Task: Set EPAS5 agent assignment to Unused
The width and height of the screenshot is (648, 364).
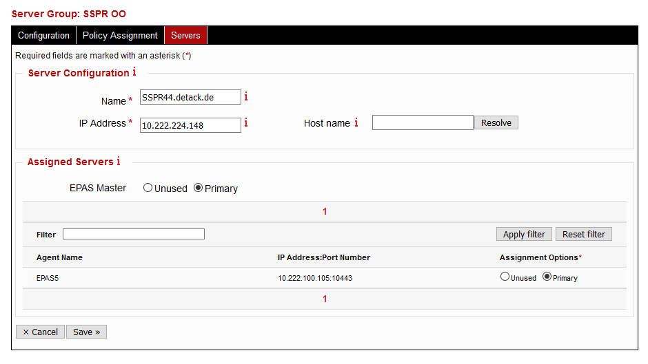Action: 505,277
